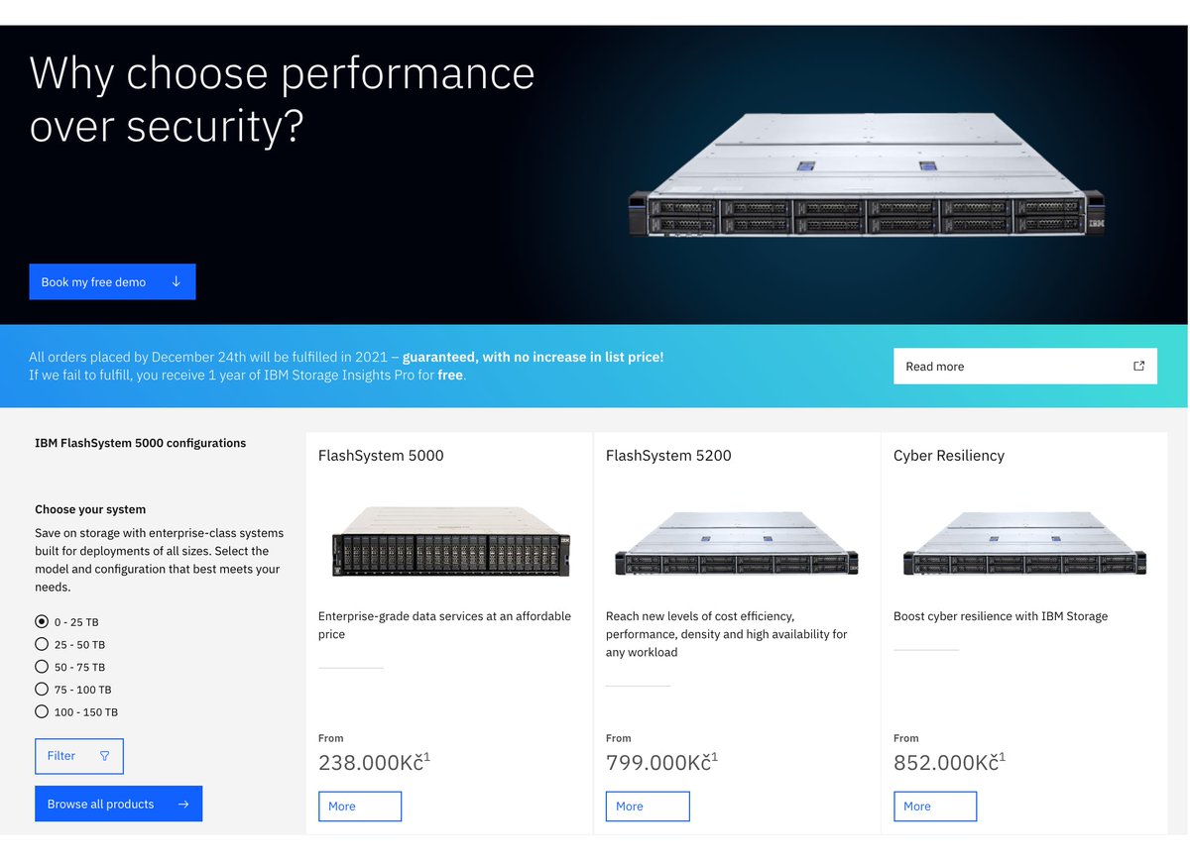This screenshot has width=1190, height=861.
Task: Open the Read more link
Action: coord(1024,366)
